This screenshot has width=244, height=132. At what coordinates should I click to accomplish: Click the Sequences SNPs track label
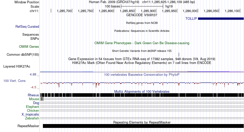coord(31,36)
